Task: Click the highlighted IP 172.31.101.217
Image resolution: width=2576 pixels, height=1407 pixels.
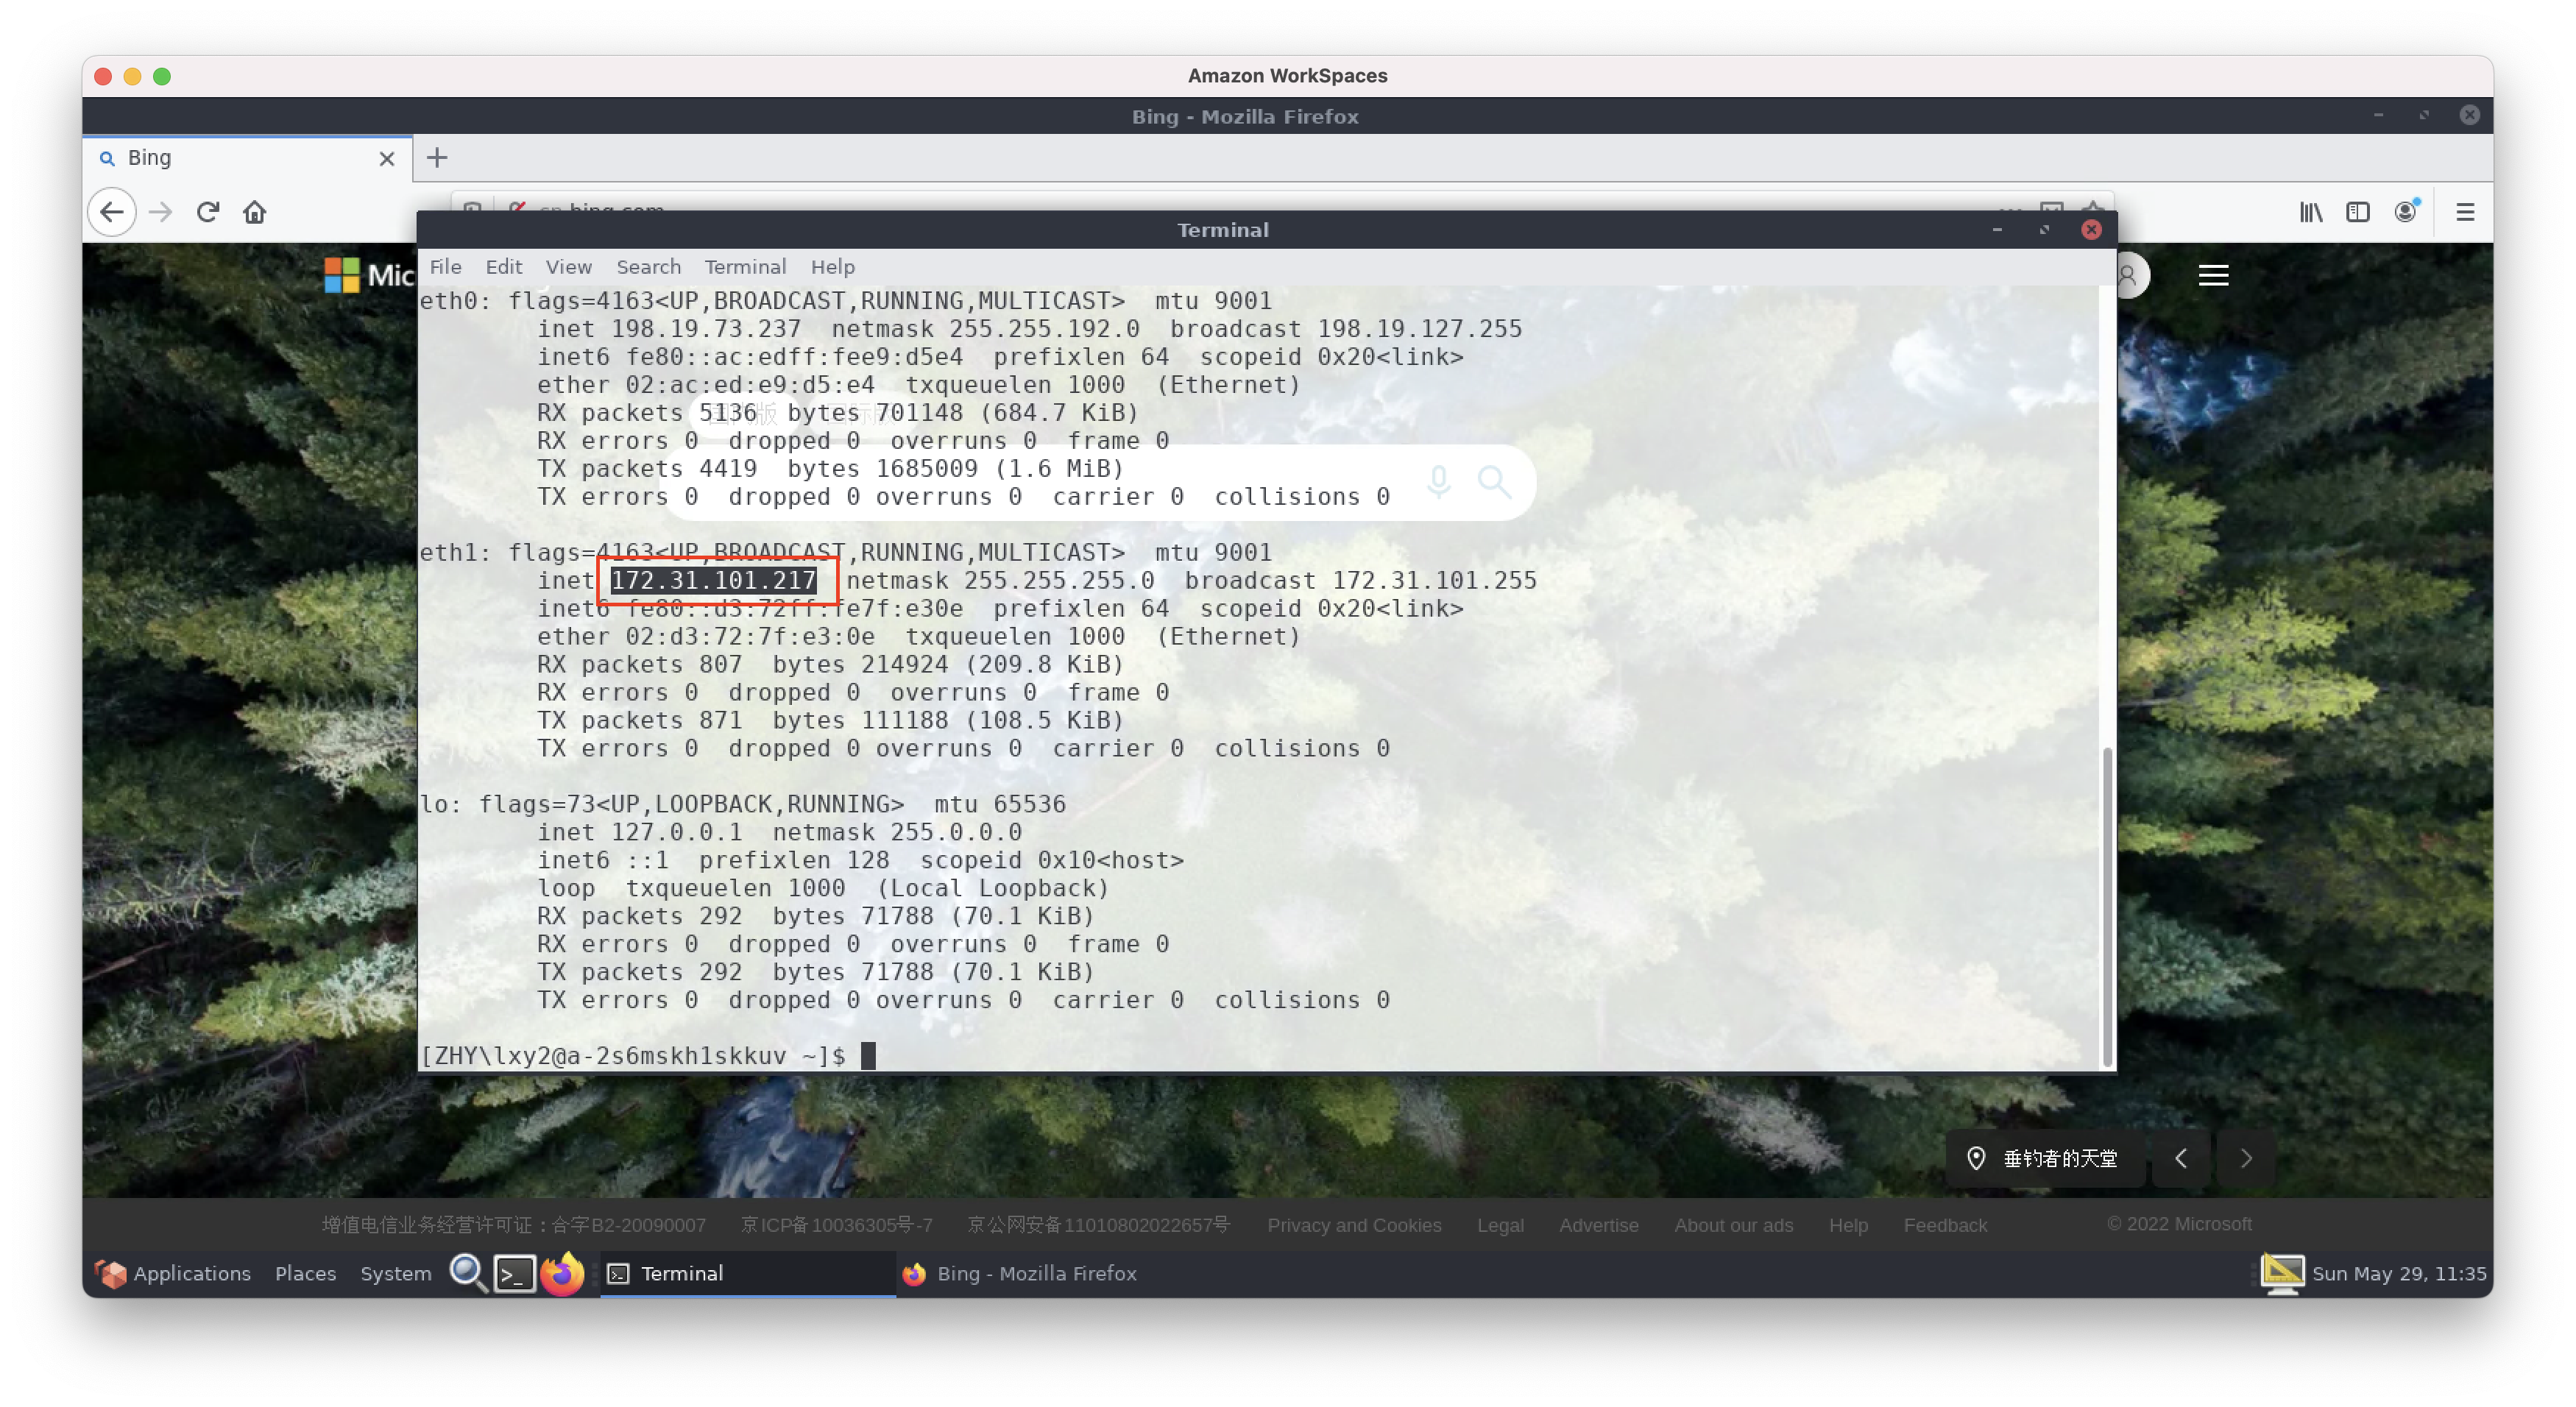Action: 713,581
